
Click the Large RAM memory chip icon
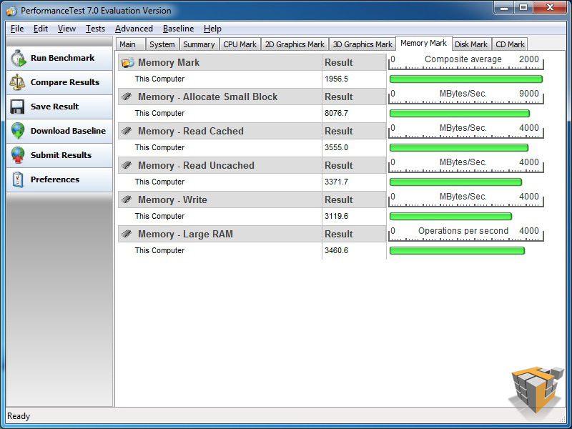coord(127,234)
